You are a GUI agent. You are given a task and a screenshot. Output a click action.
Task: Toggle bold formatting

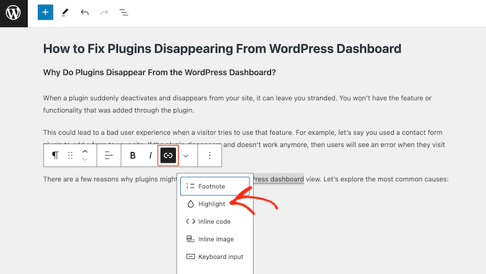[x=133, y=155]
